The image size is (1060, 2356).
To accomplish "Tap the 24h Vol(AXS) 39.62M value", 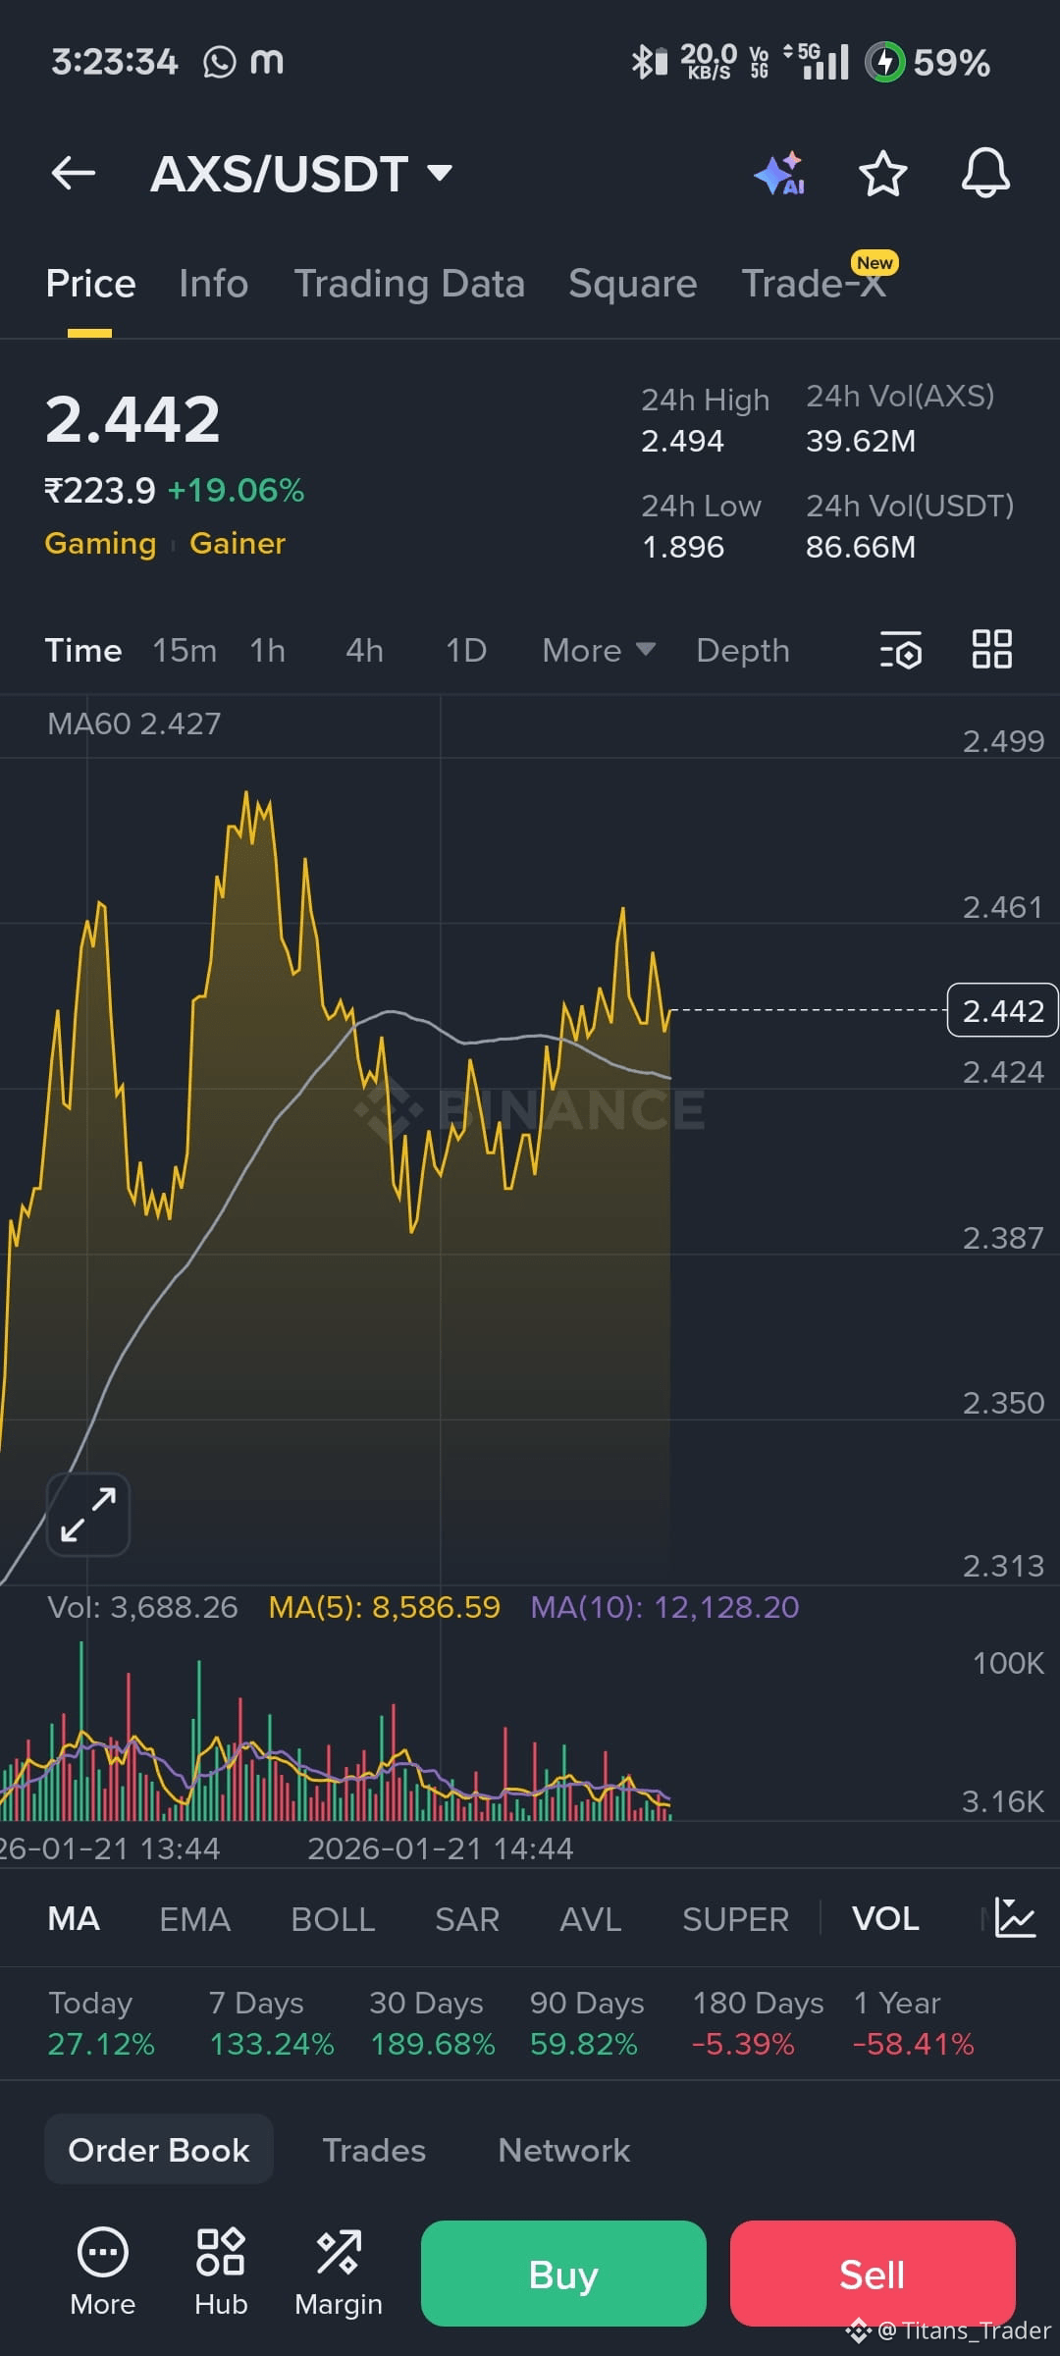I will tap(861, 442).
